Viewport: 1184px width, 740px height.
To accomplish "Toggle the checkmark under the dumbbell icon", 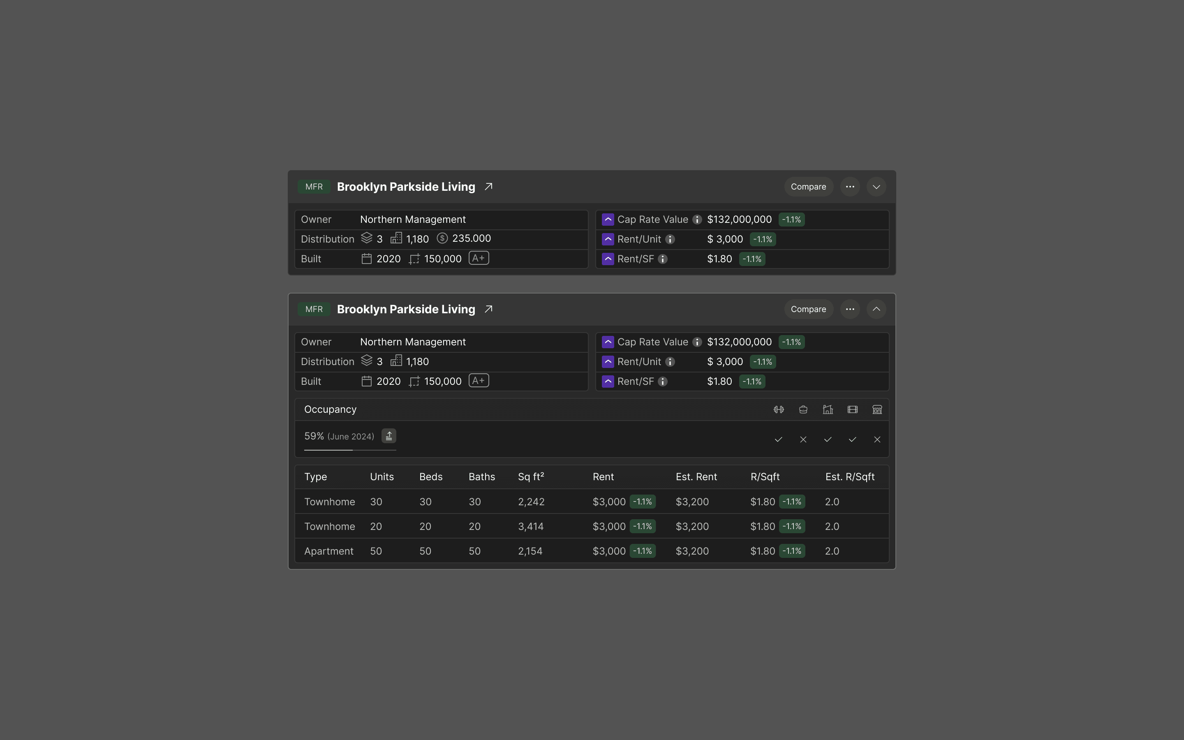I will coord(778,439).
